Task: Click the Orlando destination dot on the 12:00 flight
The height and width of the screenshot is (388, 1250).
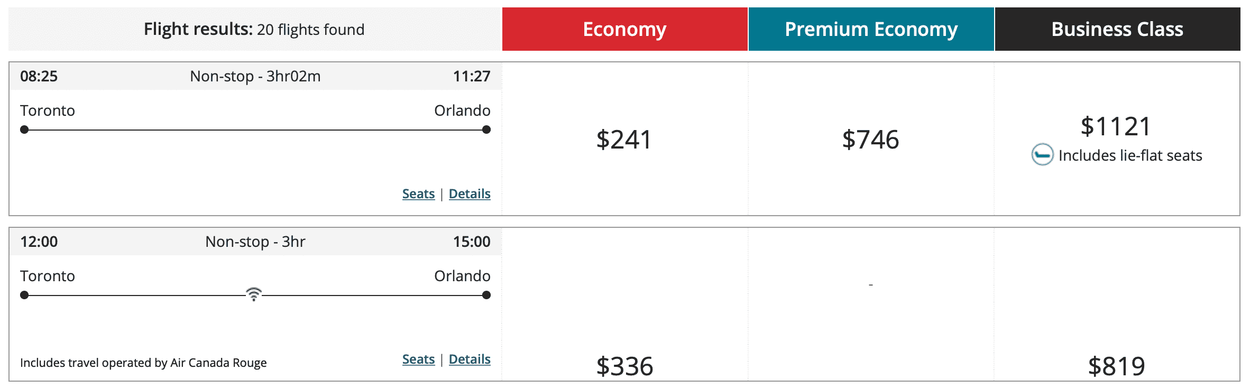Action: point(486,295)
